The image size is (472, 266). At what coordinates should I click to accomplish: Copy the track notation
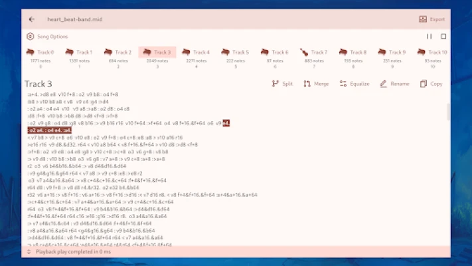(431, 84)
